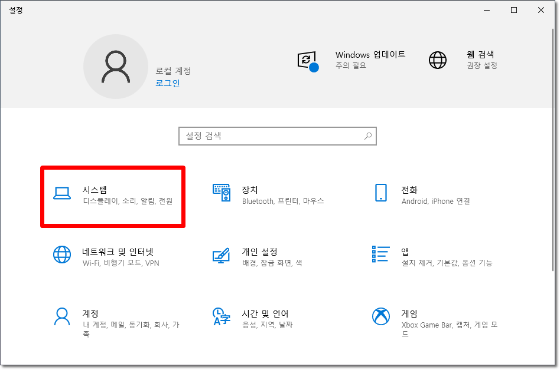Select the 전화 phone icon
Image resolution: width=560 pixels, height=370 pixels.
[x=380, y=193]
